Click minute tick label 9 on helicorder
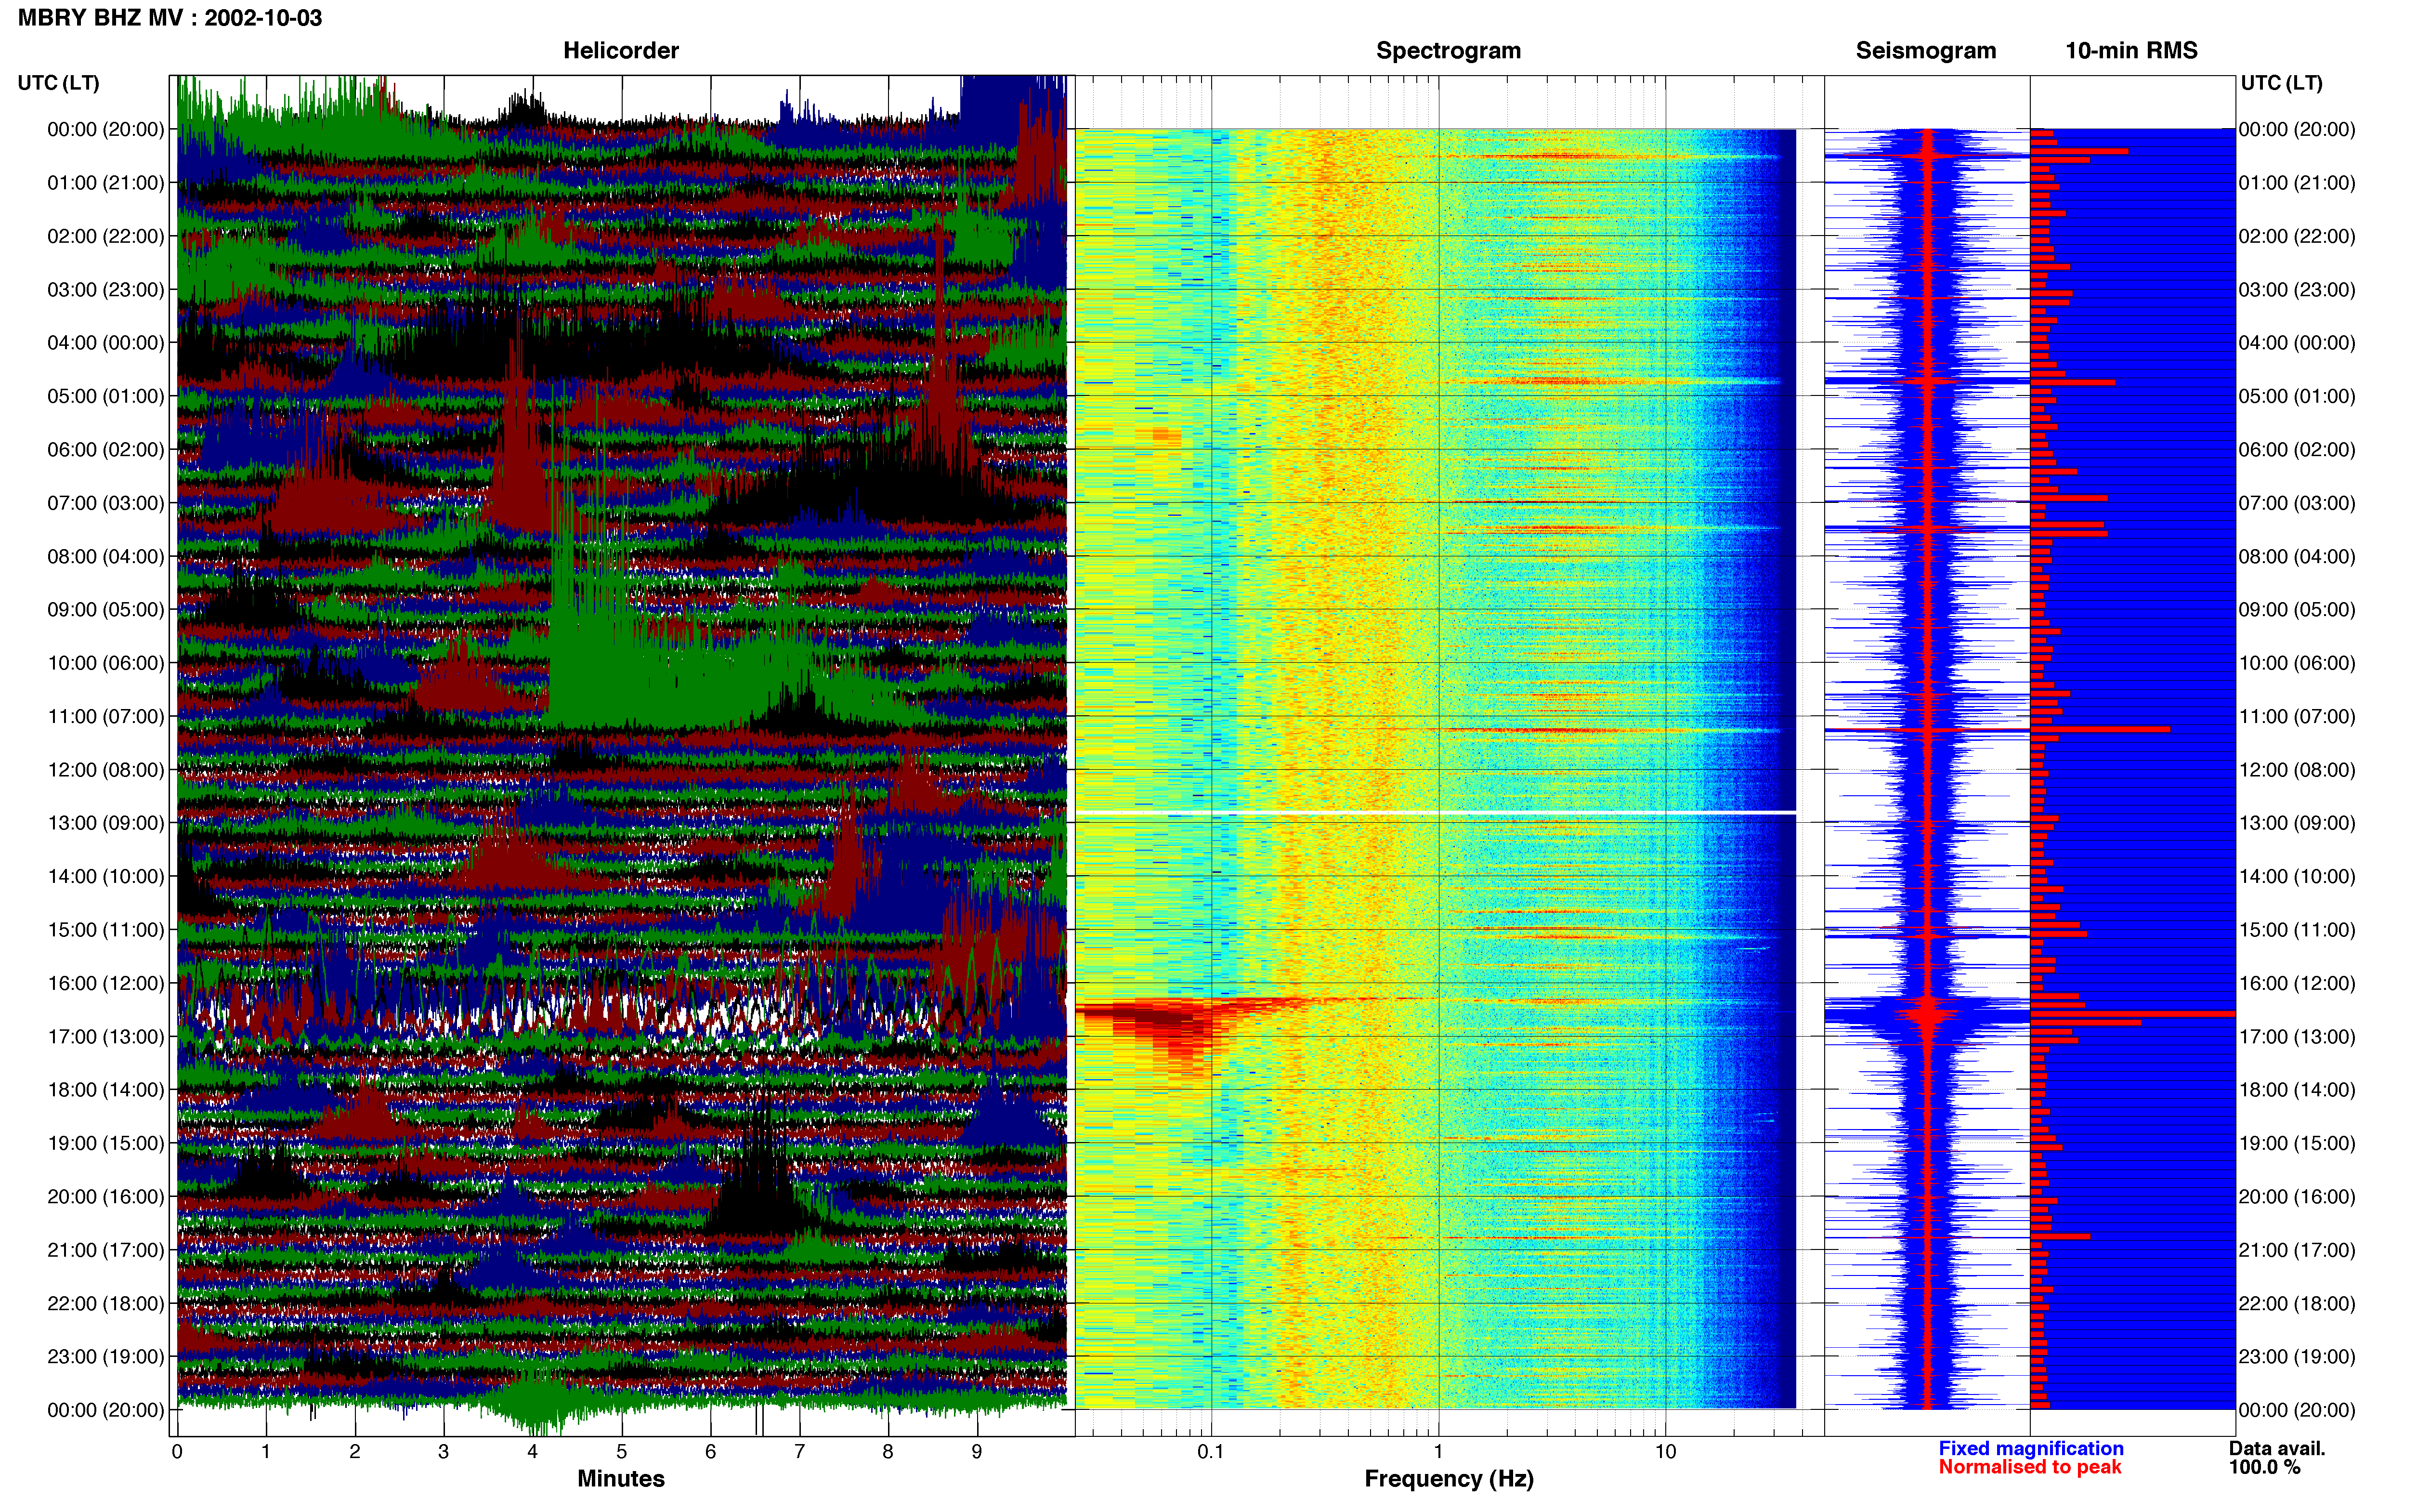 pos(977,1452)
